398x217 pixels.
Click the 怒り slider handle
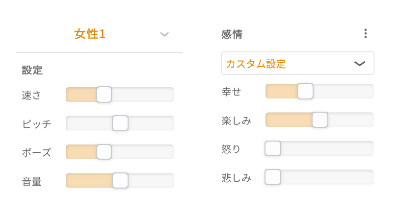click(273, 148)
